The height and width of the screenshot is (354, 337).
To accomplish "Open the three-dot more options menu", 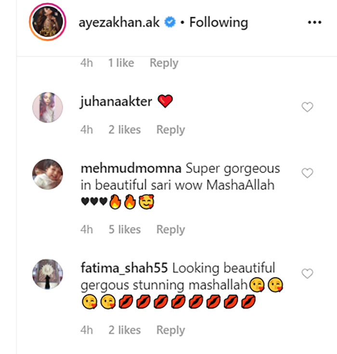I will coord(314,23).
